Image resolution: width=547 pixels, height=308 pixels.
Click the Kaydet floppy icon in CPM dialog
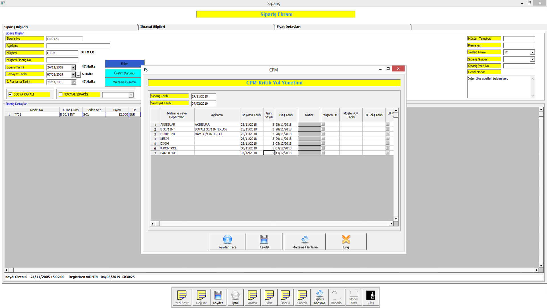[264, 239]
